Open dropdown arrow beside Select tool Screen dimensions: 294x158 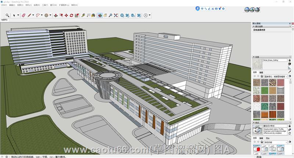pos(18,15)
